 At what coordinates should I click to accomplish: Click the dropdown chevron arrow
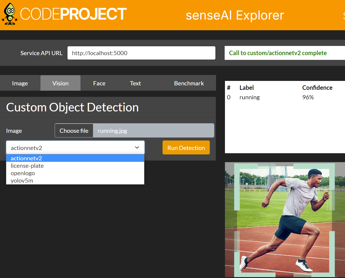tap(137, 148)
